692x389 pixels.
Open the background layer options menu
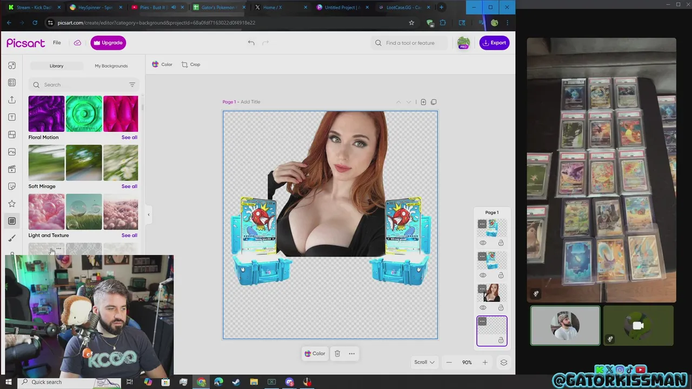click(x=482, y=321)
